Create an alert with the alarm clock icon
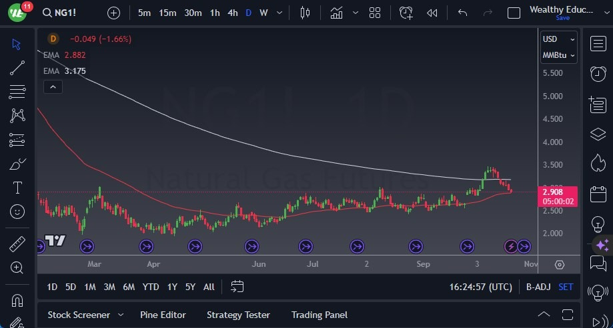Screen dimensions: 613x328 pyautogui.click(x=406, y=13)
